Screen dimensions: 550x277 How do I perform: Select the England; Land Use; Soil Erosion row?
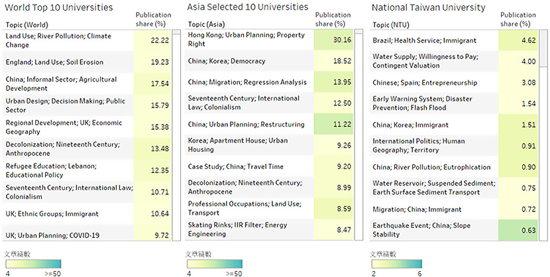tap(87, 62)
